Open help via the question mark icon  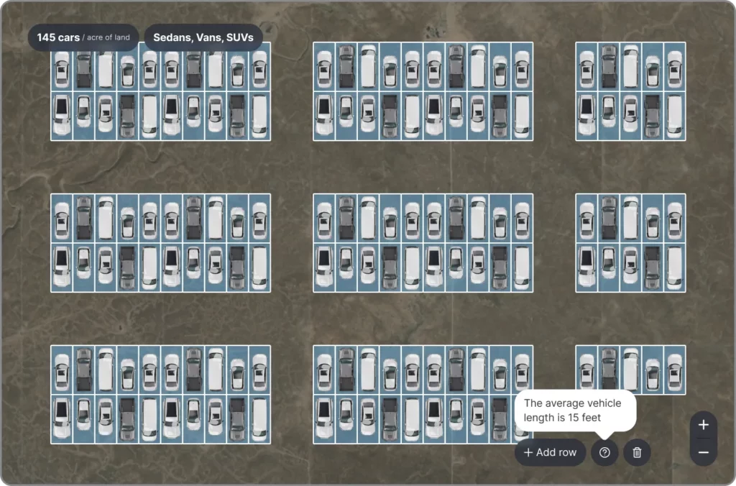pos(604,452)
